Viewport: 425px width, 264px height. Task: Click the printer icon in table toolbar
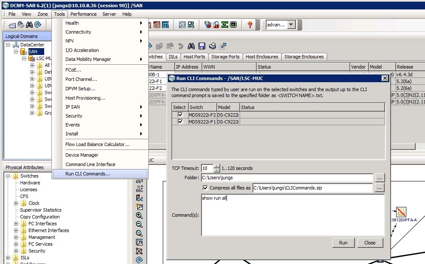tap(212, 46)
